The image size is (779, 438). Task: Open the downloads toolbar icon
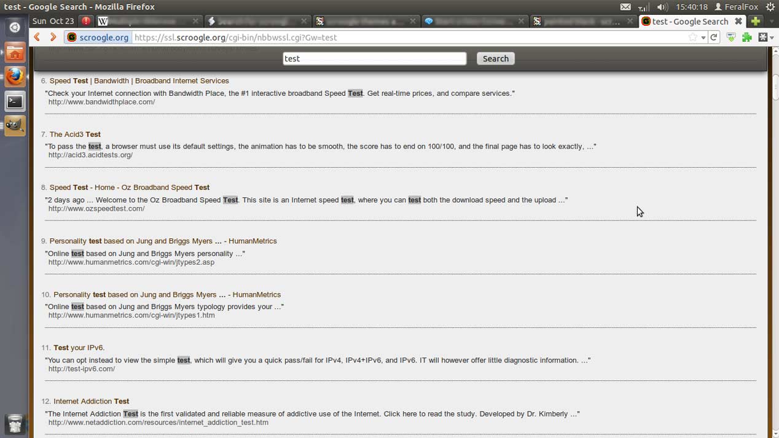pyautogui.click(x=731, y=37)
